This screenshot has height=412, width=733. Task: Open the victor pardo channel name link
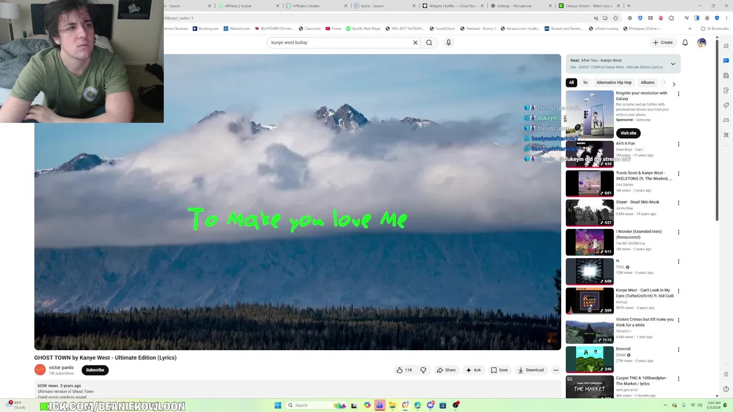[x=61, y=367]
